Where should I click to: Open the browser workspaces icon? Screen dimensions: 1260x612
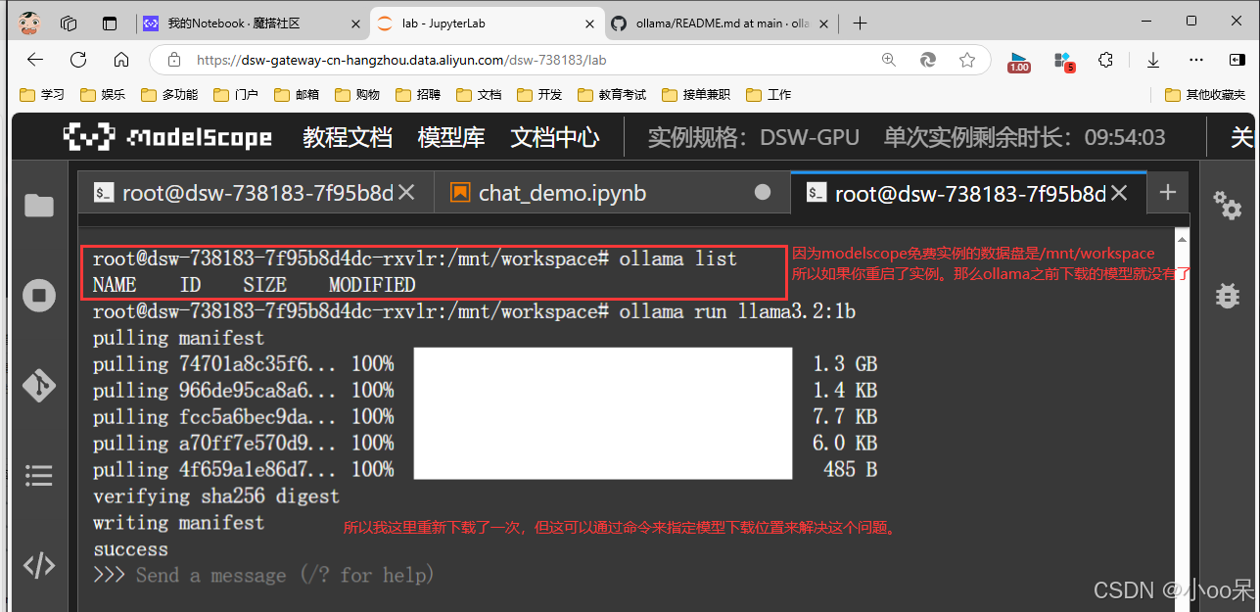click(69, 24)
